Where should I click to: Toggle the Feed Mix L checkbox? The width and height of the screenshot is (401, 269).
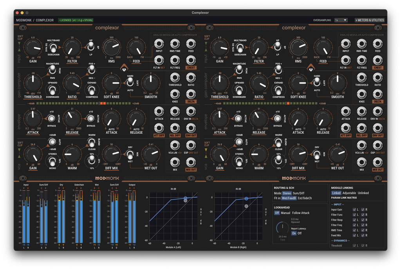pyautogui.click(x=354, y=235)
